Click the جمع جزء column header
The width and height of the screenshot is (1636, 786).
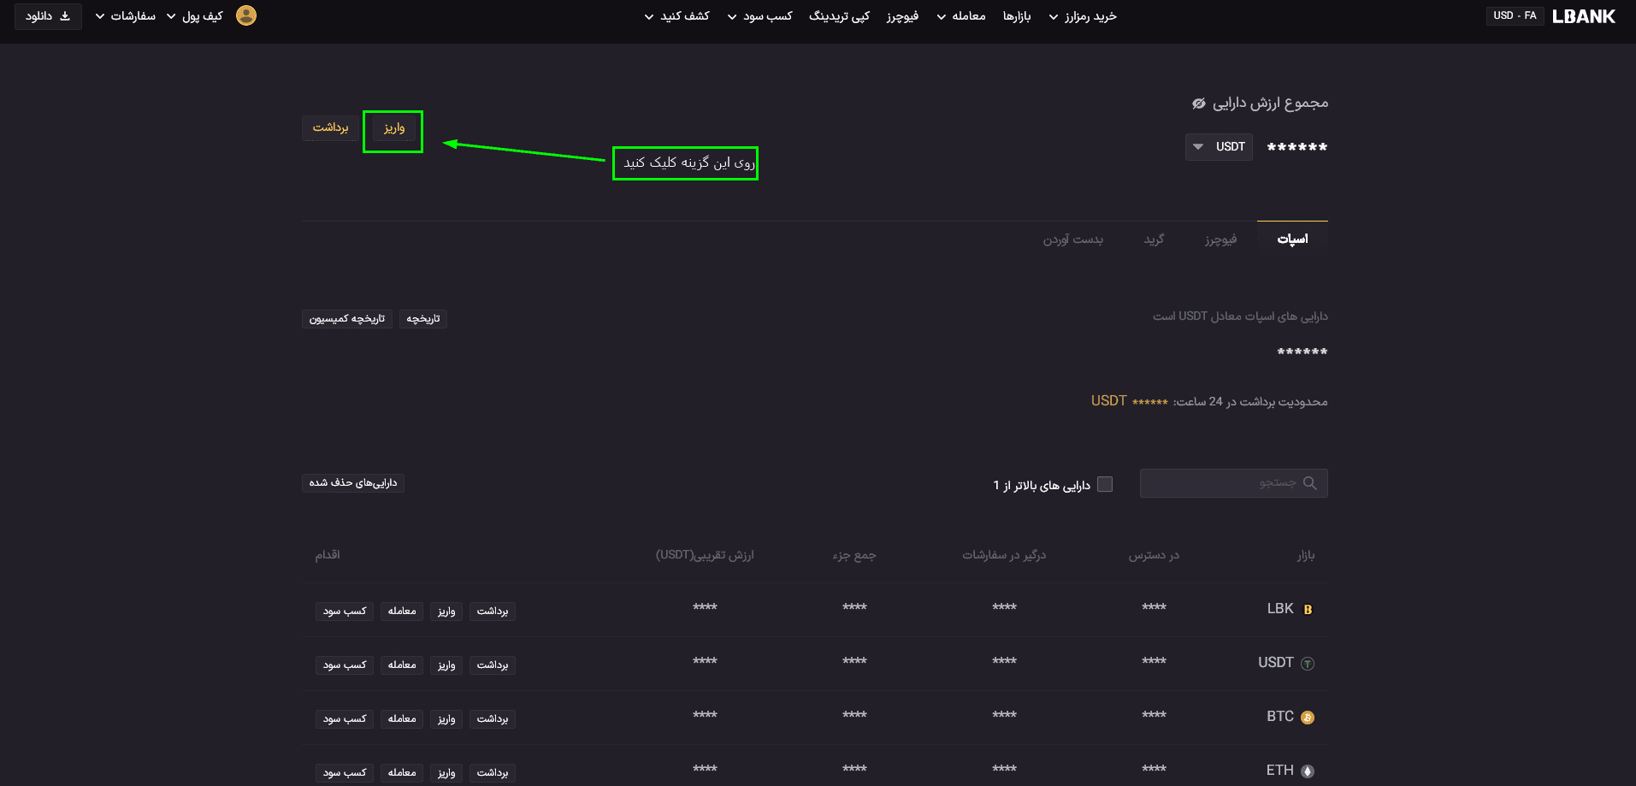pos(854,555)
